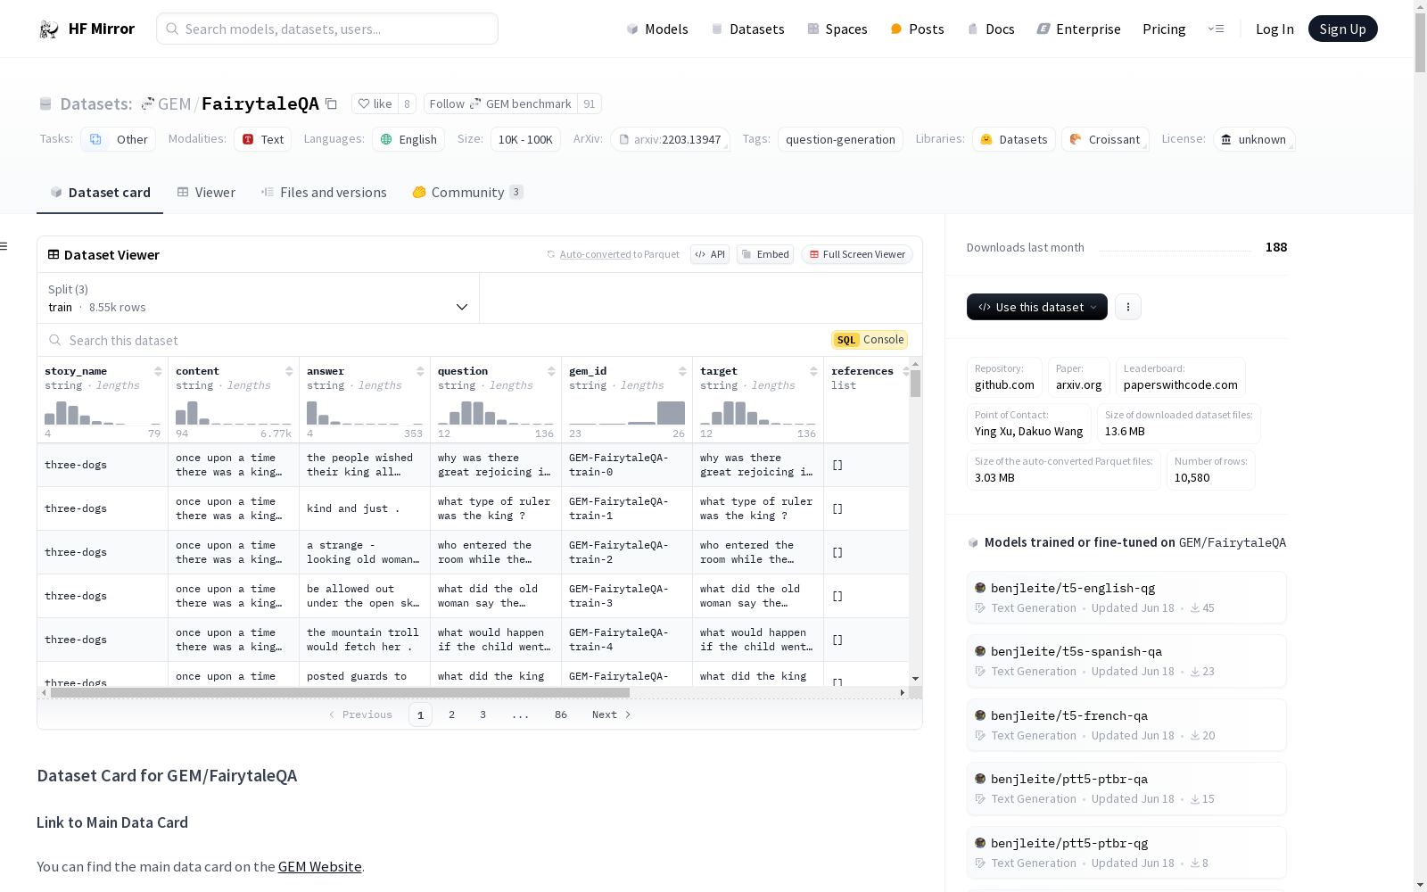Click the Dataset Viewer table icon

54,255
